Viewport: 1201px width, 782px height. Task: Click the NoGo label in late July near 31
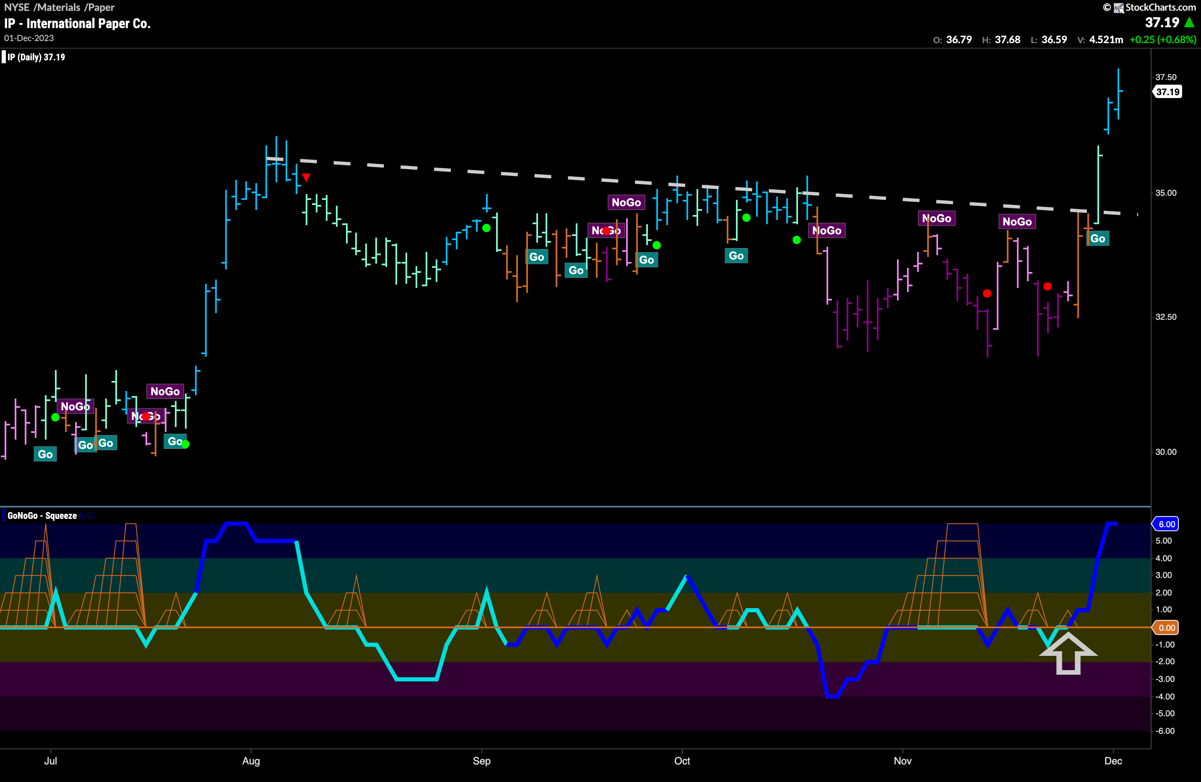(x=165, y=391)
